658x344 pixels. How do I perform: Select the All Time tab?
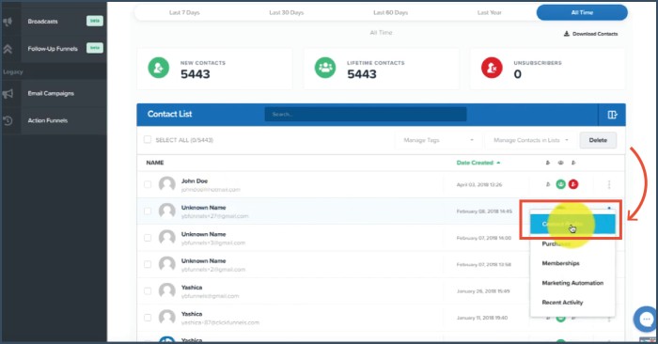click(582, 12)
